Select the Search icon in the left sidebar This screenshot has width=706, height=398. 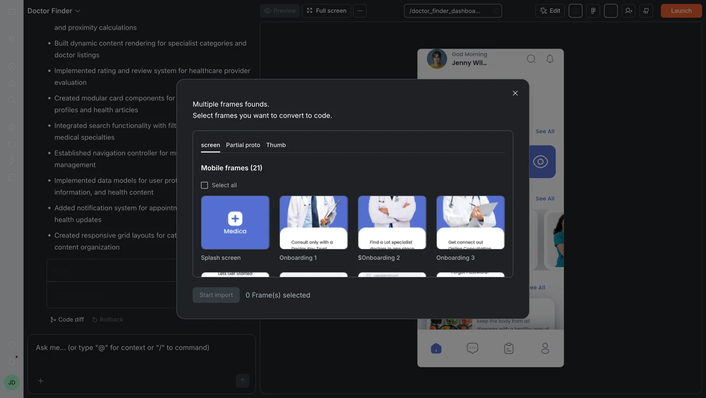coord(12,100)
